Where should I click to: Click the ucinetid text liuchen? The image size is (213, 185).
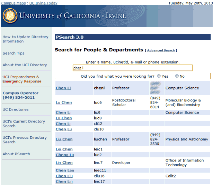pyautogui.click(x=100, y=139)
